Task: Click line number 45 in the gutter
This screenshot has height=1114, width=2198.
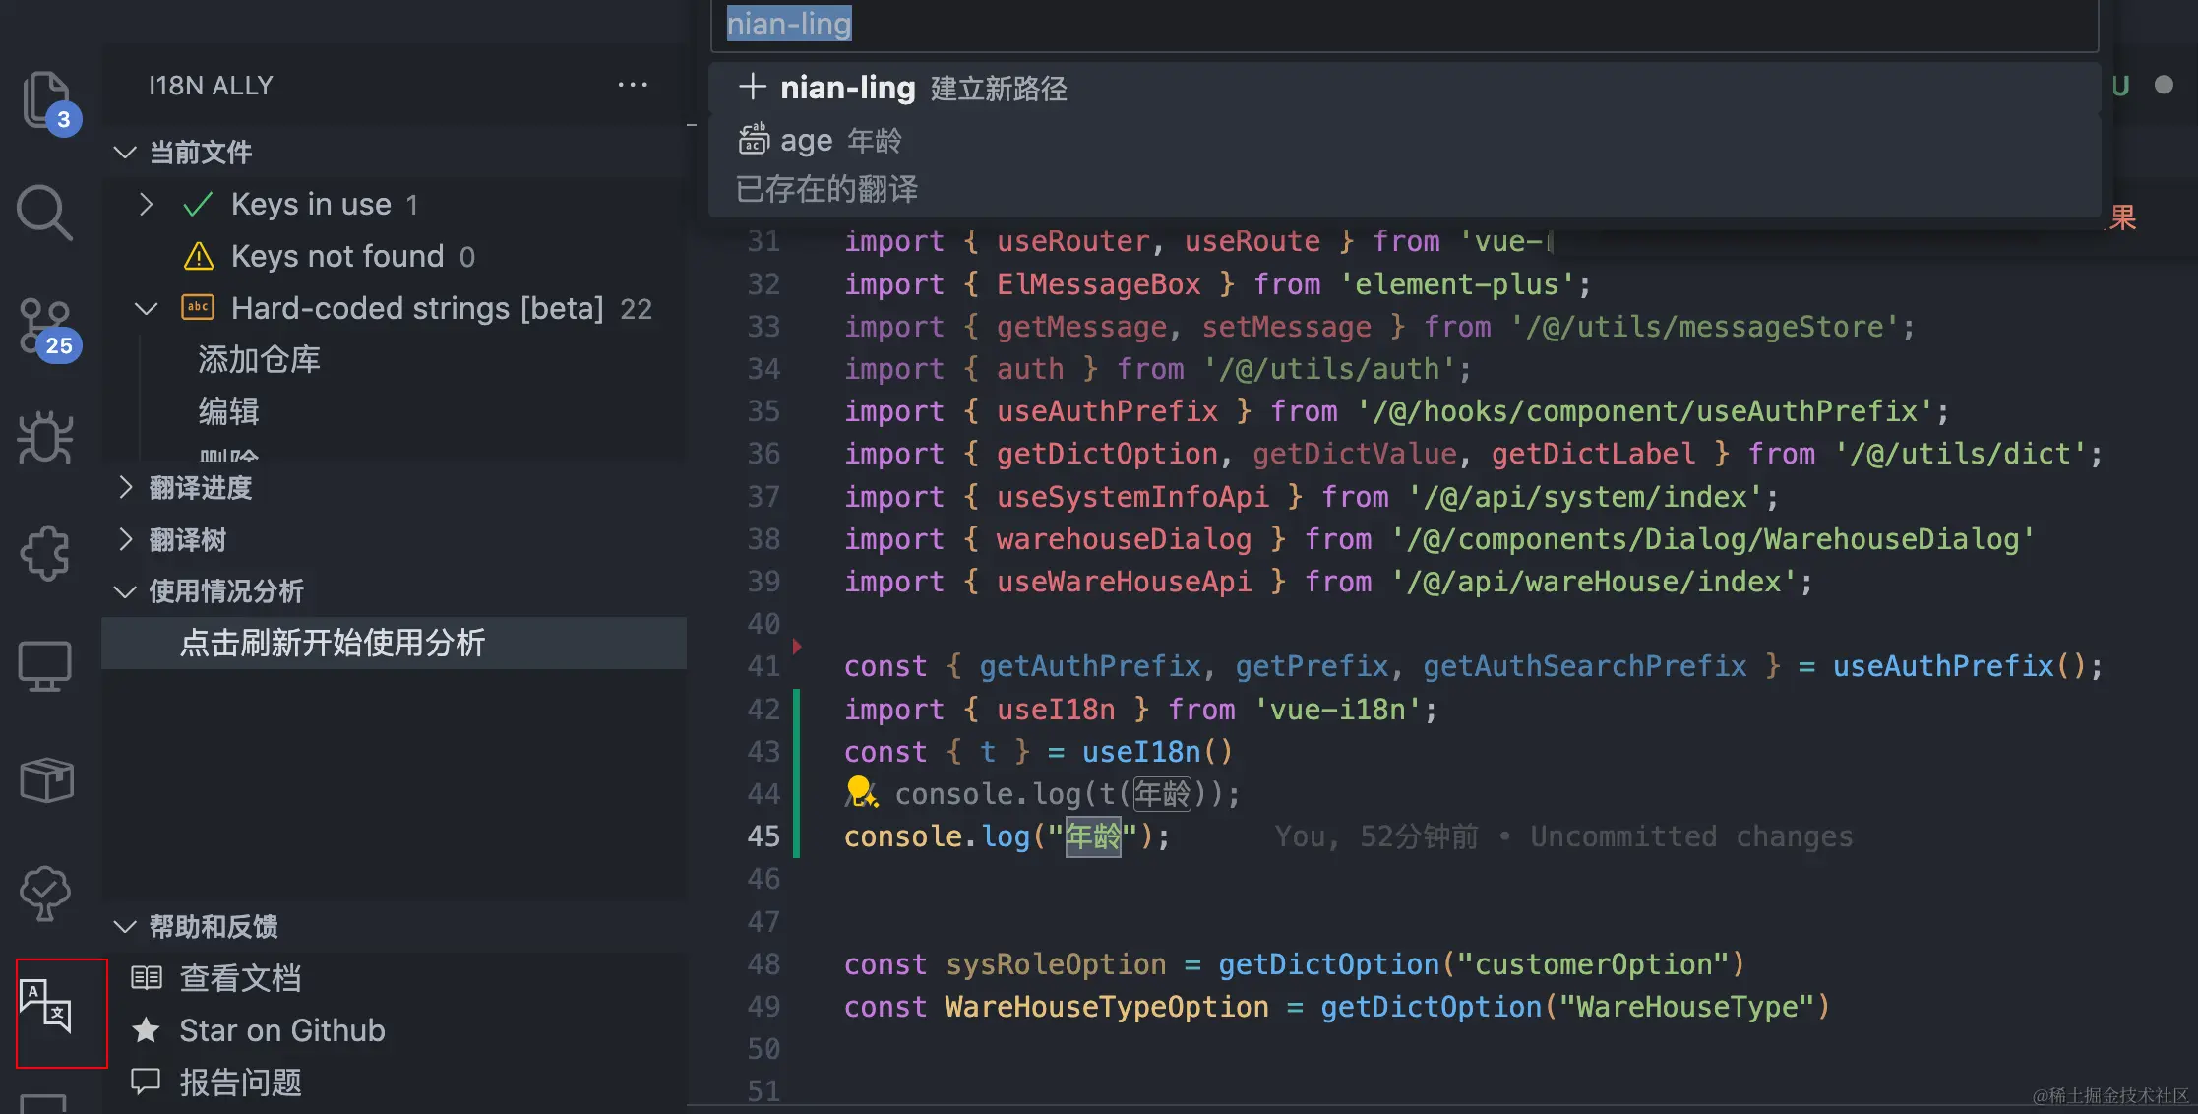Action: point(763,835)
